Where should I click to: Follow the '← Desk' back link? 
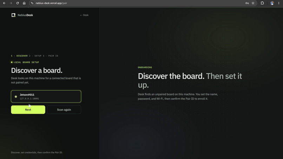pyautogui.click(x=84, y=15)
